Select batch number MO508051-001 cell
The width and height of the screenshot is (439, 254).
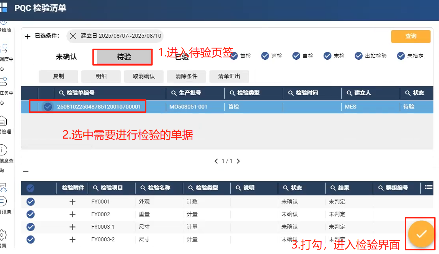[188, 107]
